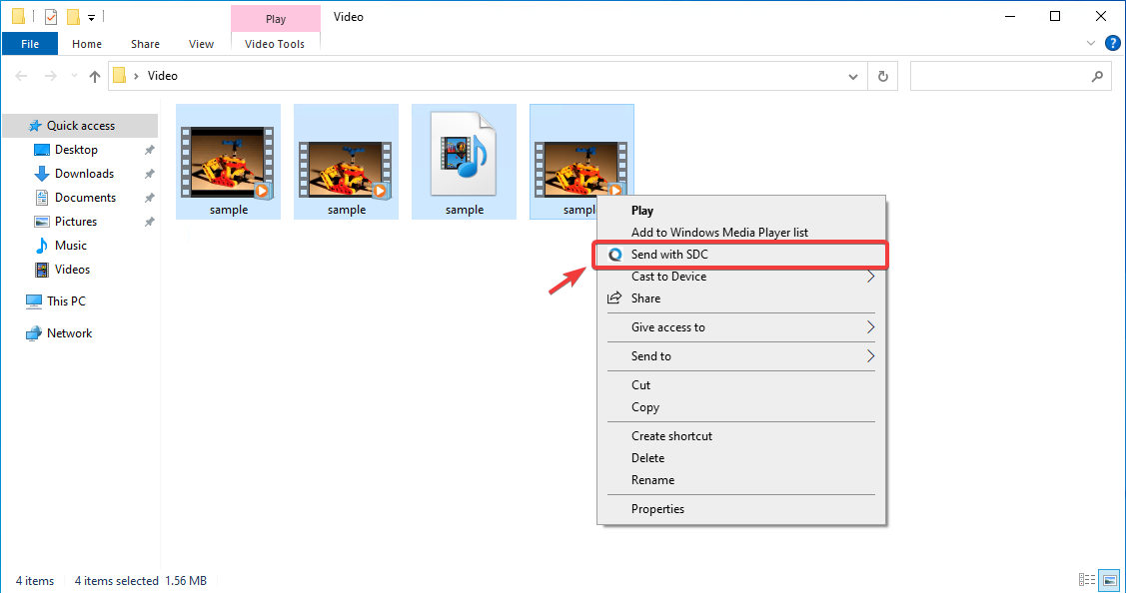
Task: Toggle the Pictures pin in the sidebar
Action: point(148,221)
